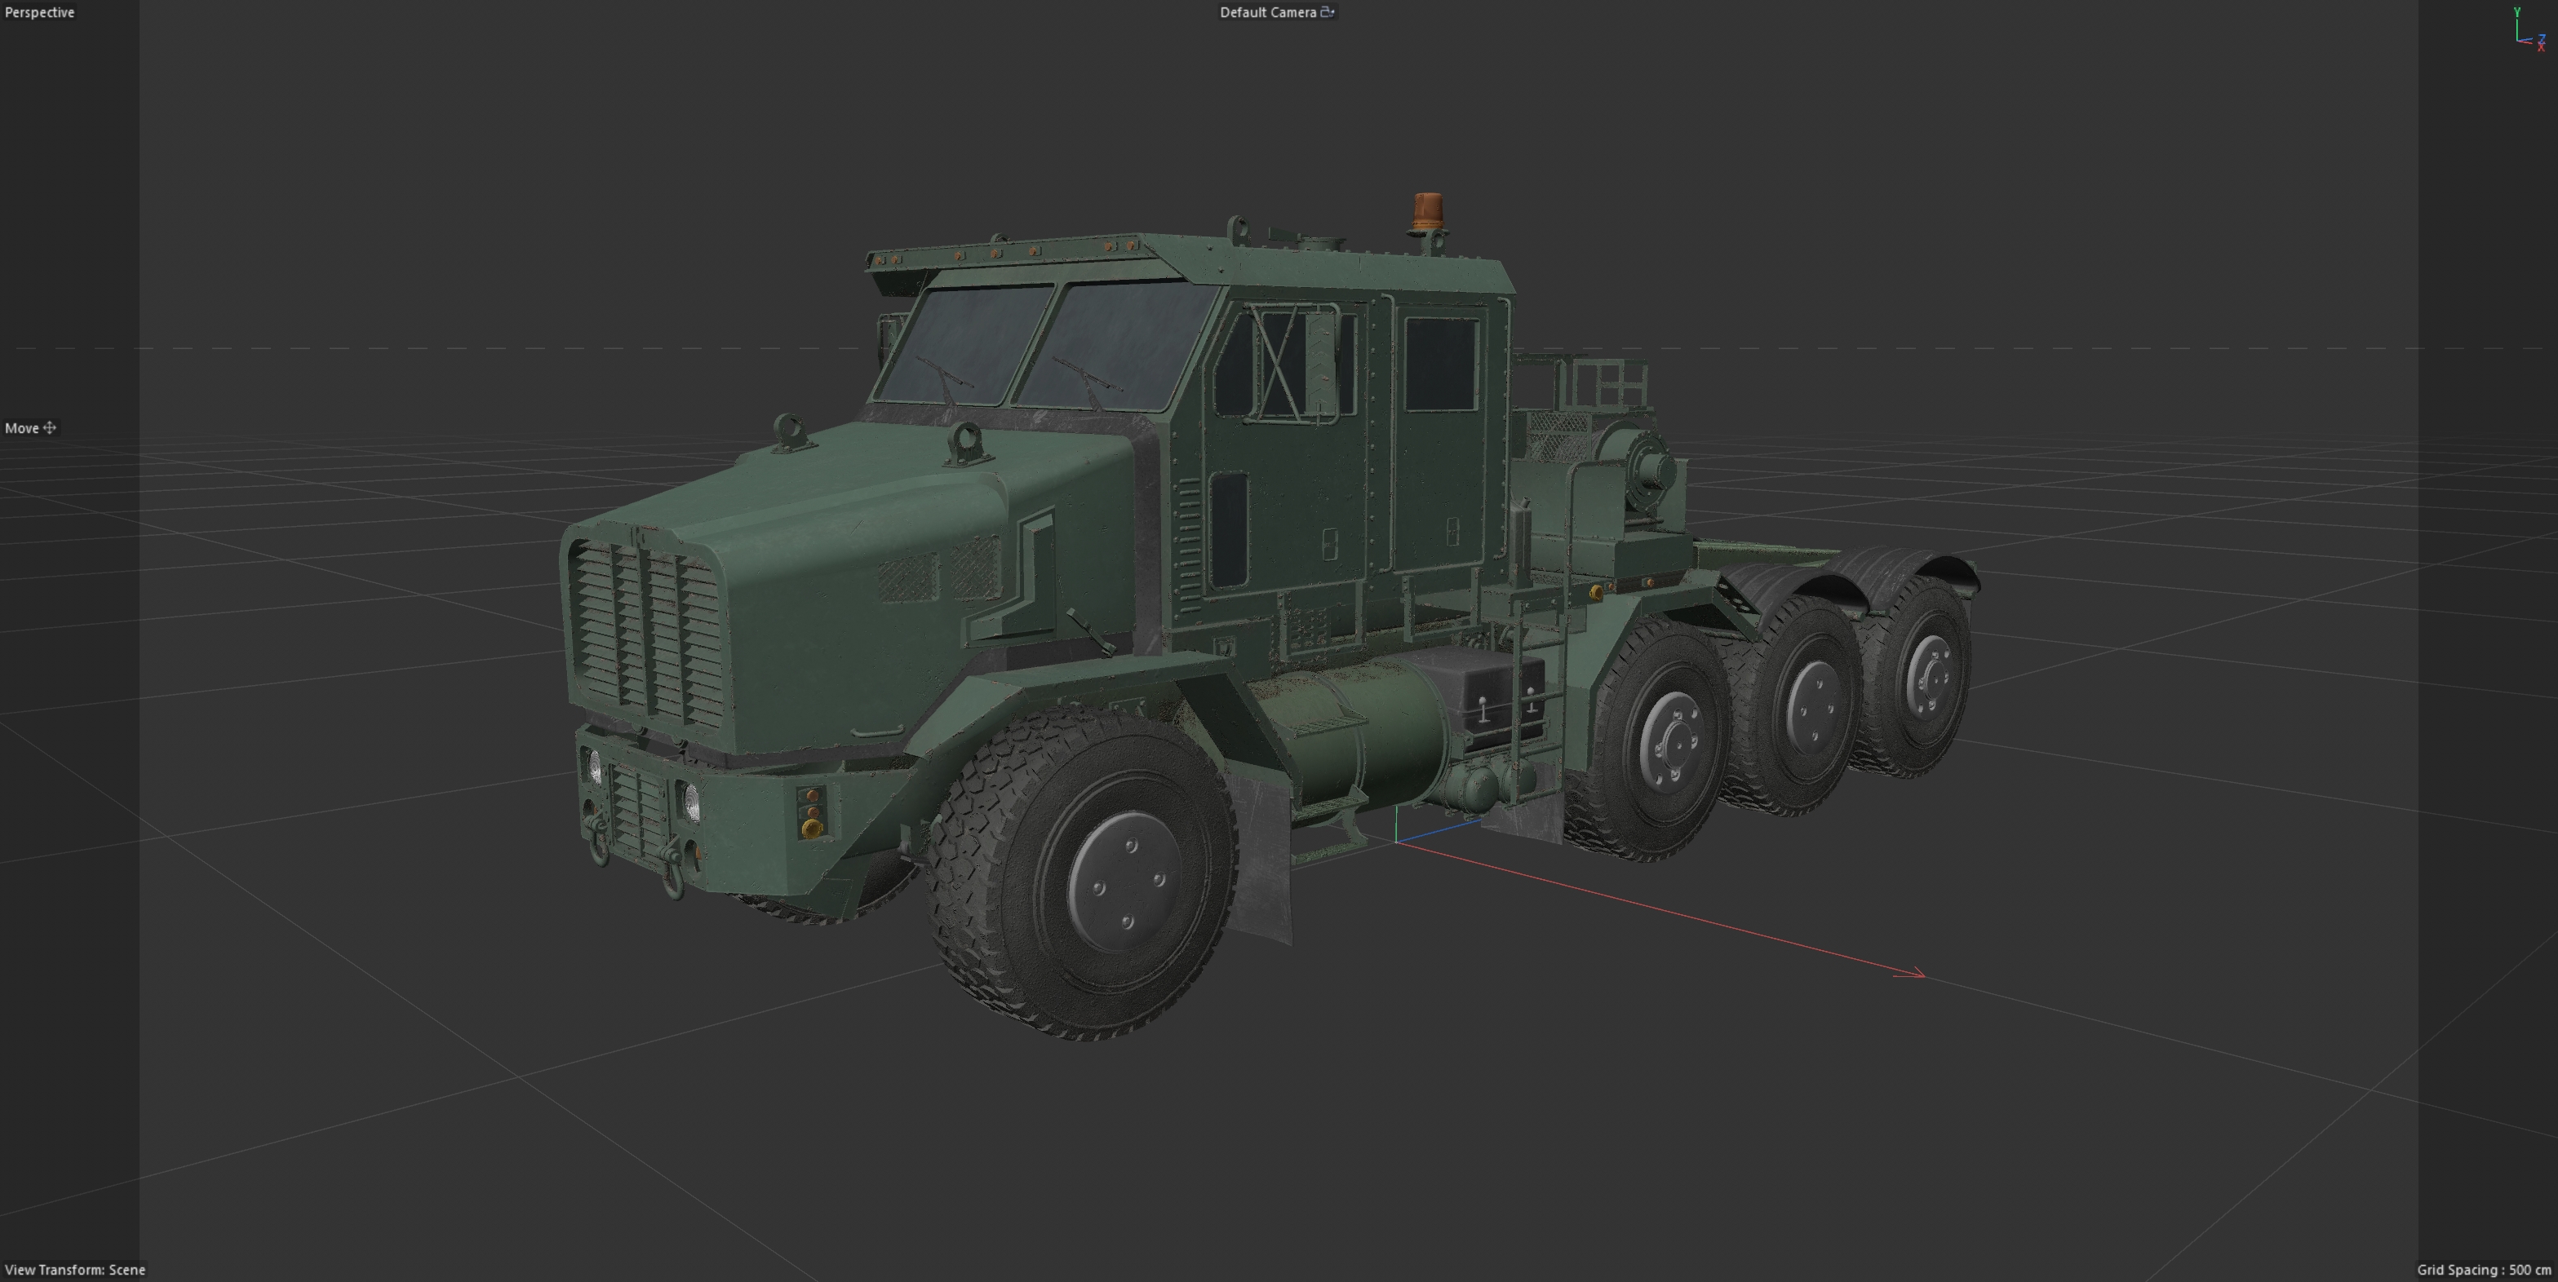This screenshot has height=1282, width=2558.
Task: Click the X letter of the orientation gizmo
Action: (x=2541, y=47)
